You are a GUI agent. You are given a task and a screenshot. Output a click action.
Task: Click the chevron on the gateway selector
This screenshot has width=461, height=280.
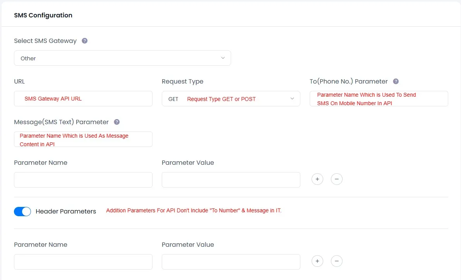click(223, 58)
